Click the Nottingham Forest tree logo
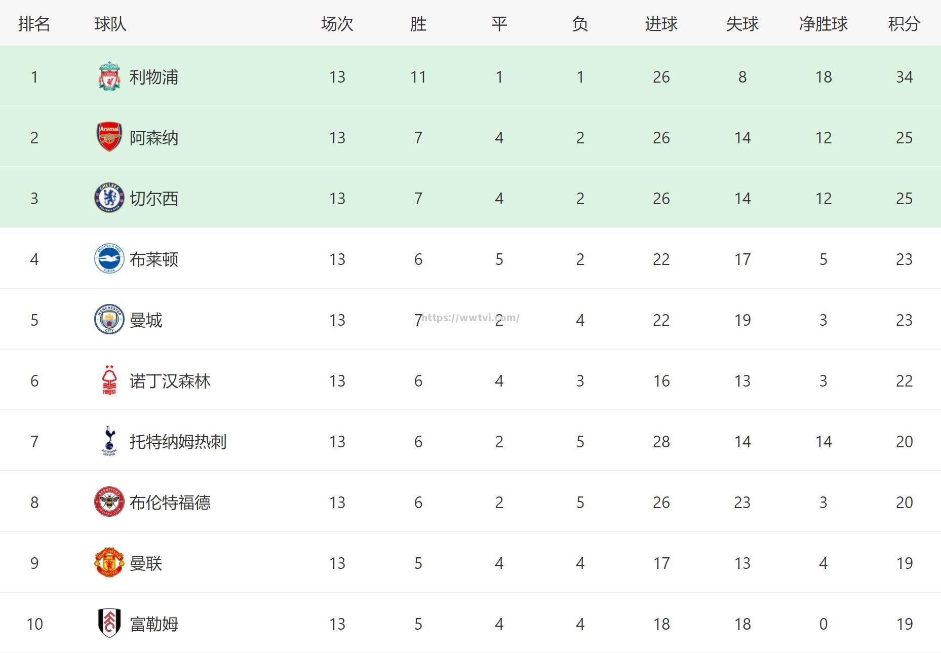 (x=109, y=380)
